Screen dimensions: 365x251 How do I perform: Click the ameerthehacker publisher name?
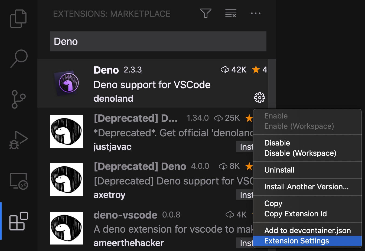click(129, 243)
